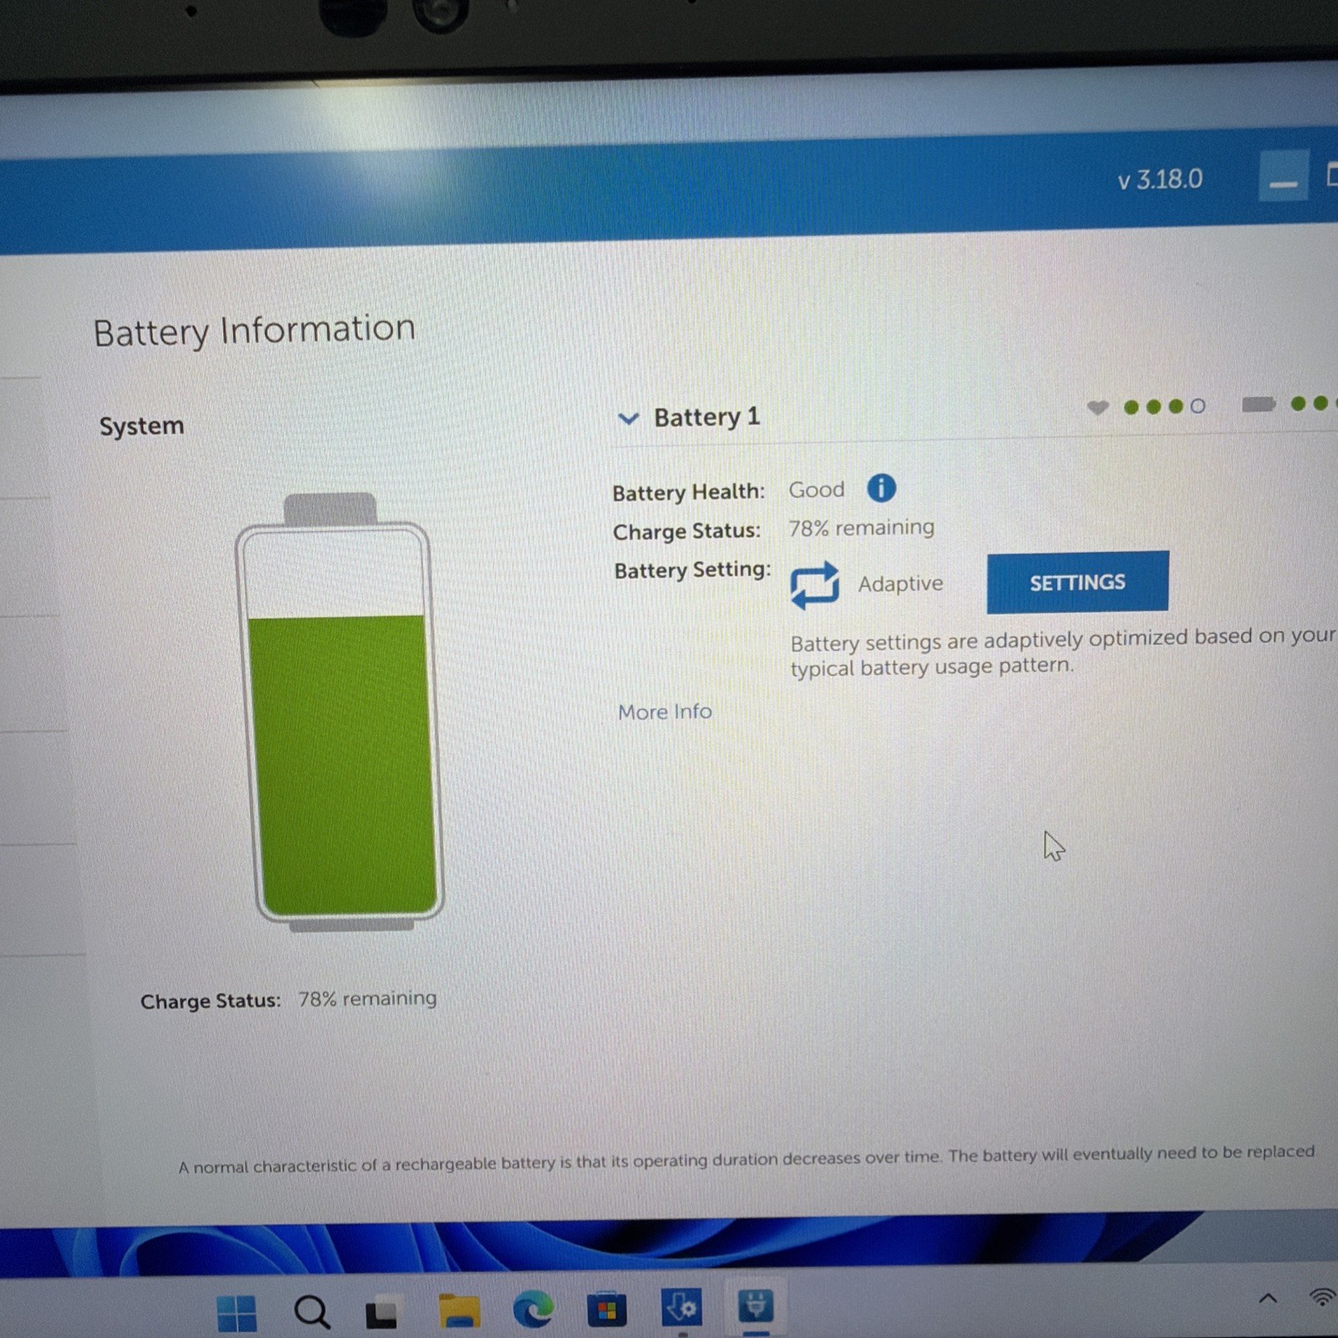
Task: Launch Microsoft Edge from the taskbar
Action: pyautogui.click(x=533, y=1309)
